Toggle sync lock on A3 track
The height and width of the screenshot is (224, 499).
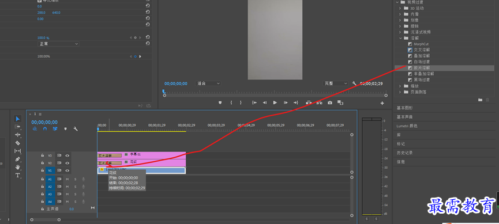[x=59, y=194]
